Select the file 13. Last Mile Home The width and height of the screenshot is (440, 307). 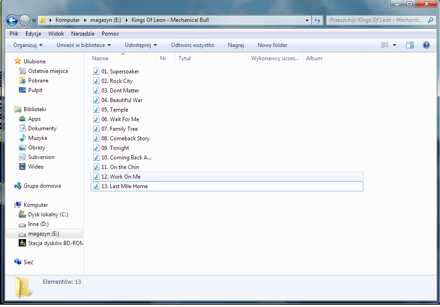[227, 186]
